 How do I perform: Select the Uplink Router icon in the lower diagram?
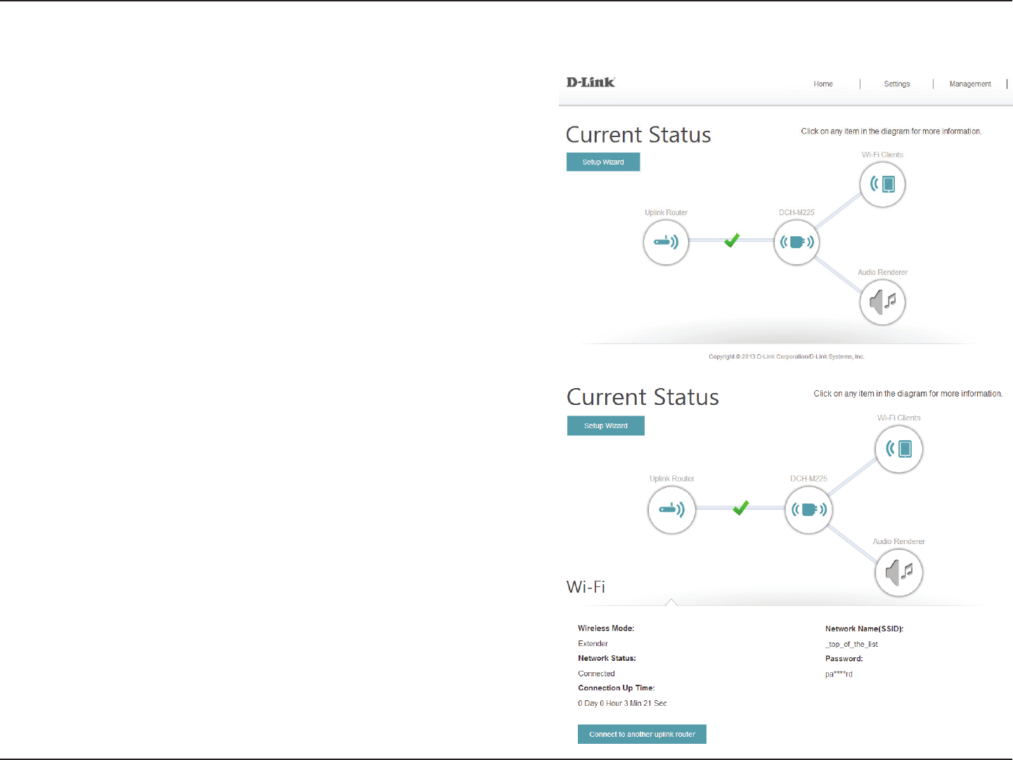(671, 510)
